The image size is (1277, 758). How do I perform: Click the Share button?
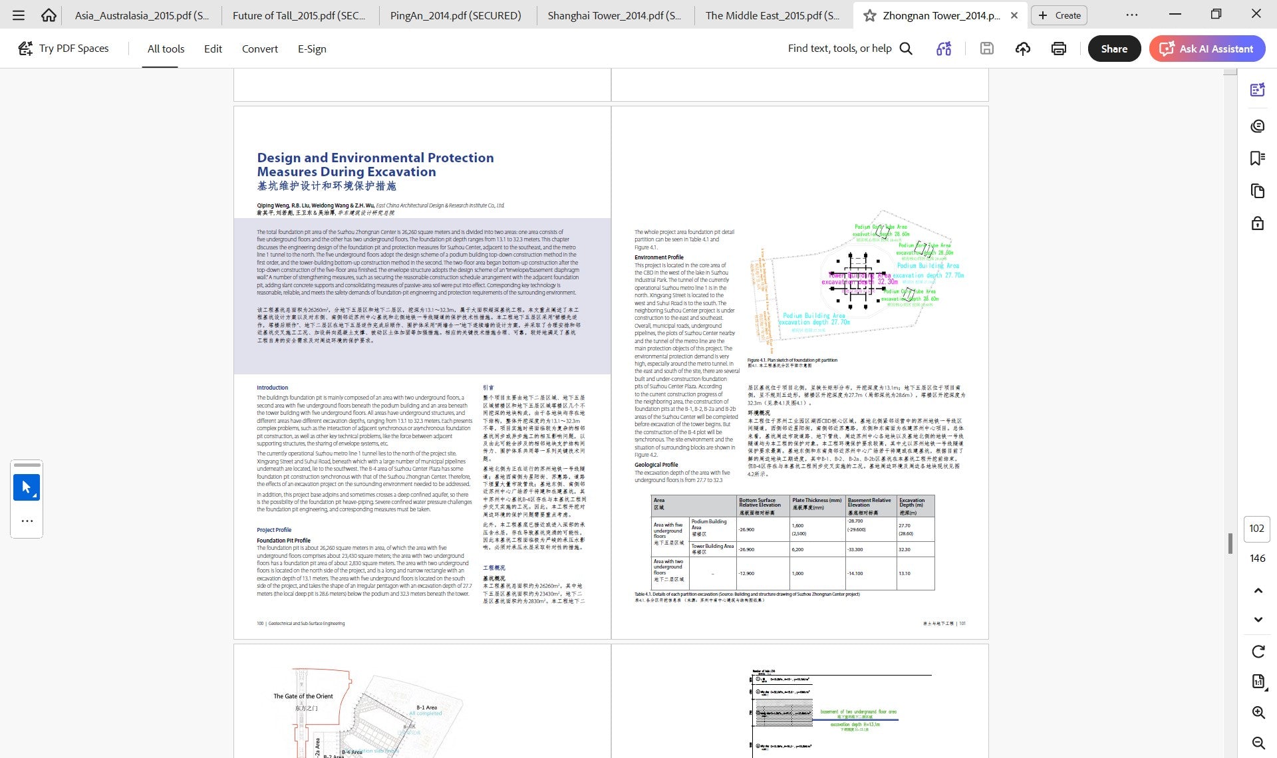coord(1114,49)
